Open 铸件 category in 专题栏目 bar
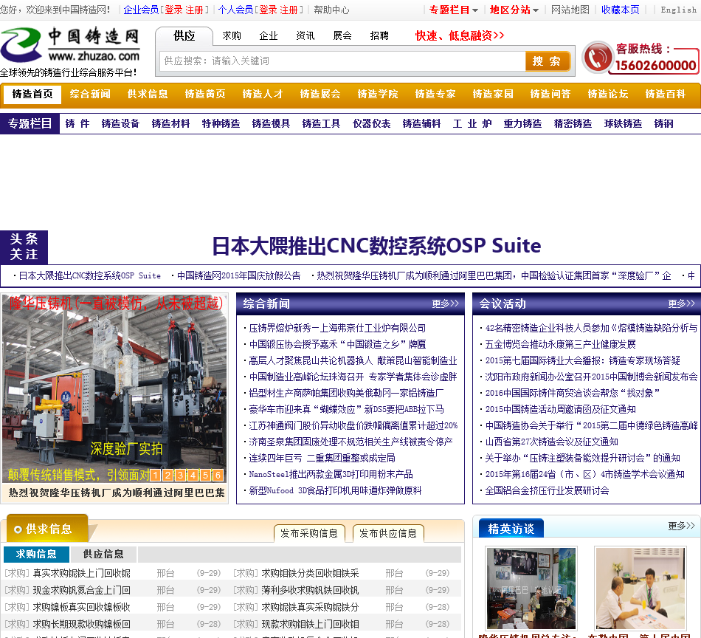Image resolution: width=701 pixels, height=638 pixels. (x=77, y=123)
